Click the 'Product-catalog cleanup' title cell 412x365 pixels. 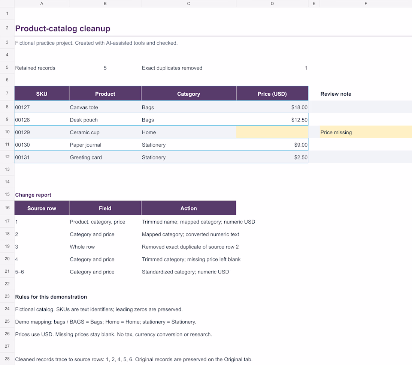click(63, 29)
